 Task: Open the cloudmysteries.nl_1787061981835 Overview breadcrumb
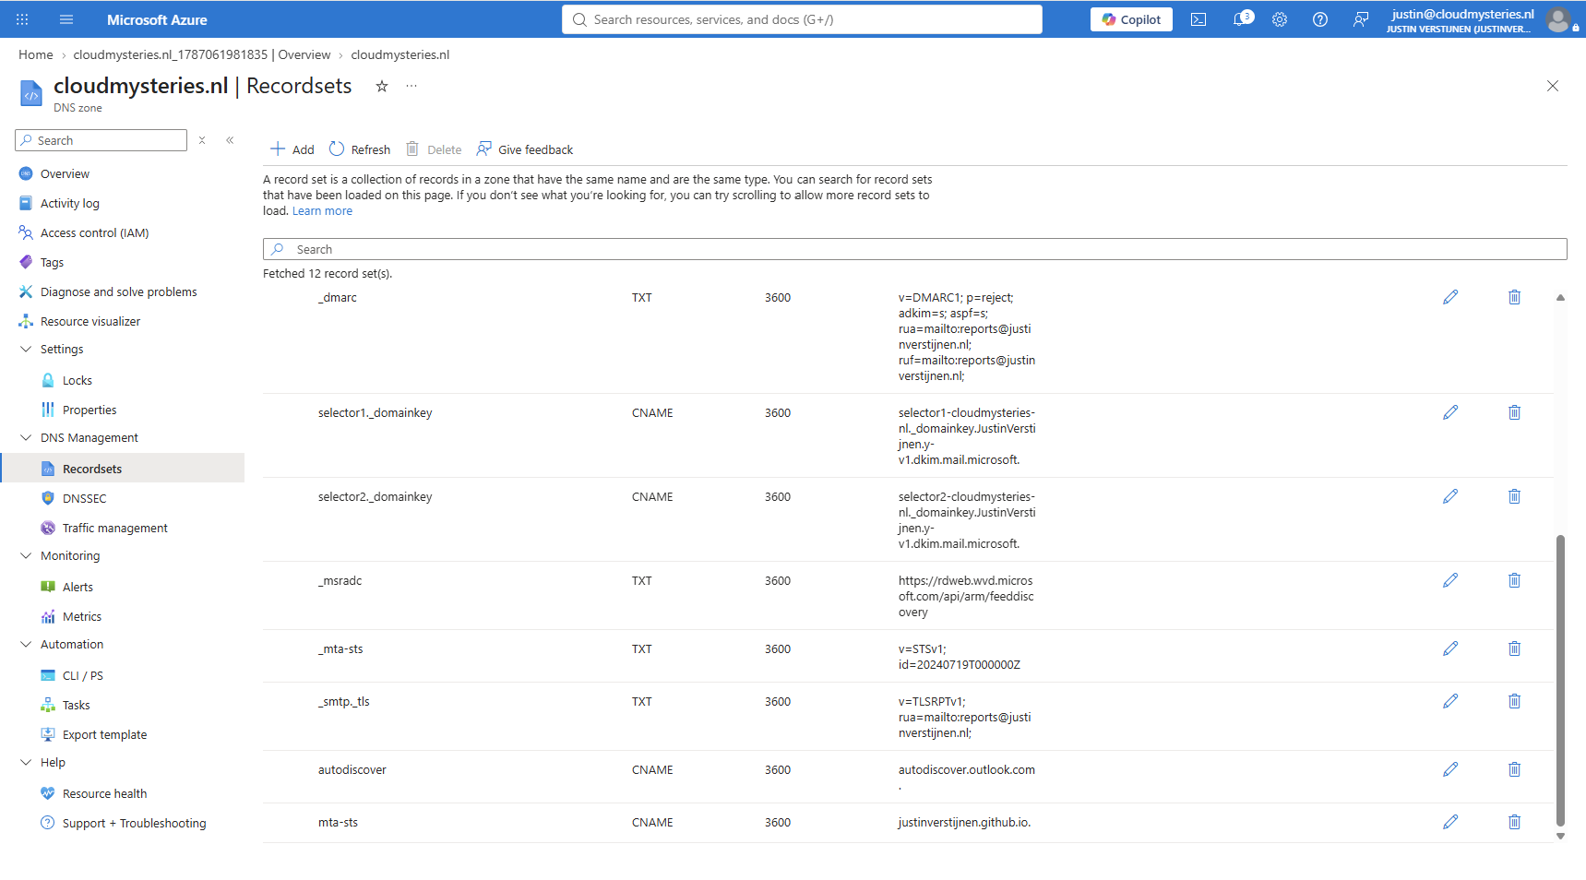coord(202,54)
